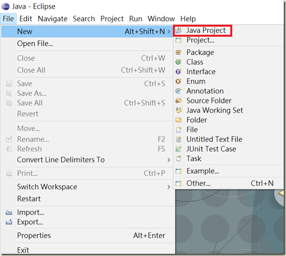Expand the Switch Workspace submenu arrow

coord(169,187)
